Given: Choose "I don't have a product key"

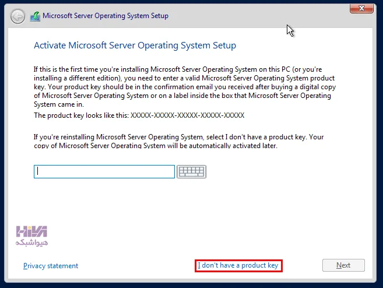Looking at the screenshot, I should pos(238,265).
